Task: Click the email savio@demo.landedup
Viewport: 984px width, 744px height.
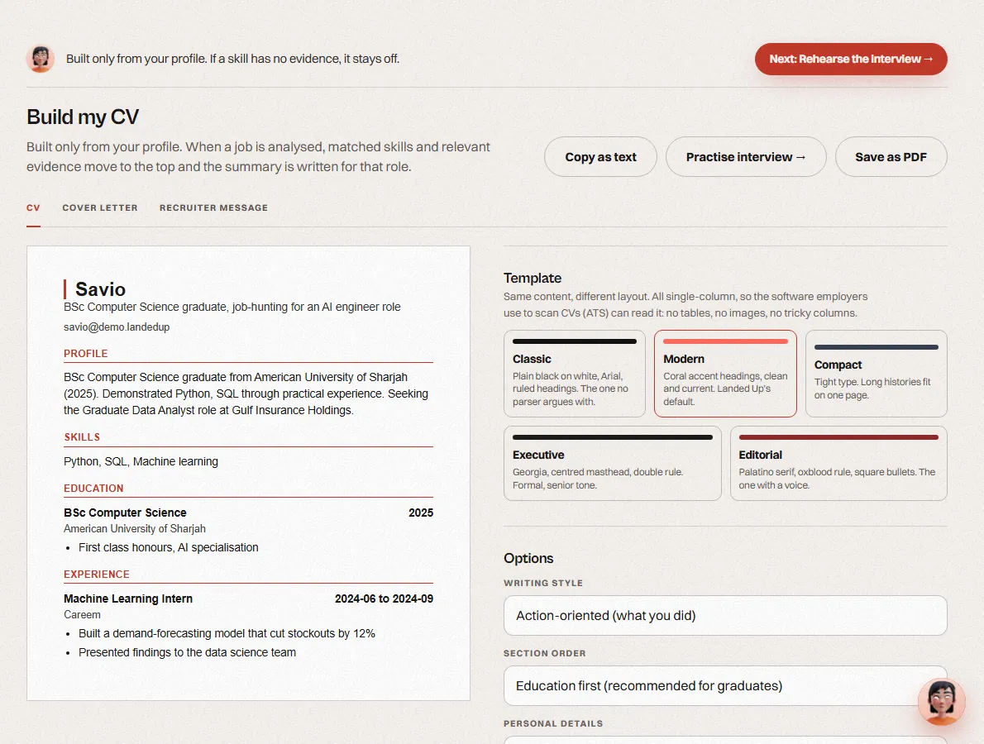Action: tap(117, 327)
